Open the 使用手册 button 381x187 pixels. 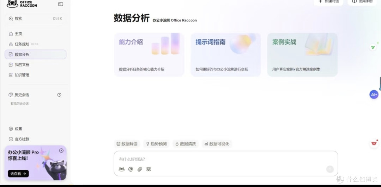click(x=363, y=2)
